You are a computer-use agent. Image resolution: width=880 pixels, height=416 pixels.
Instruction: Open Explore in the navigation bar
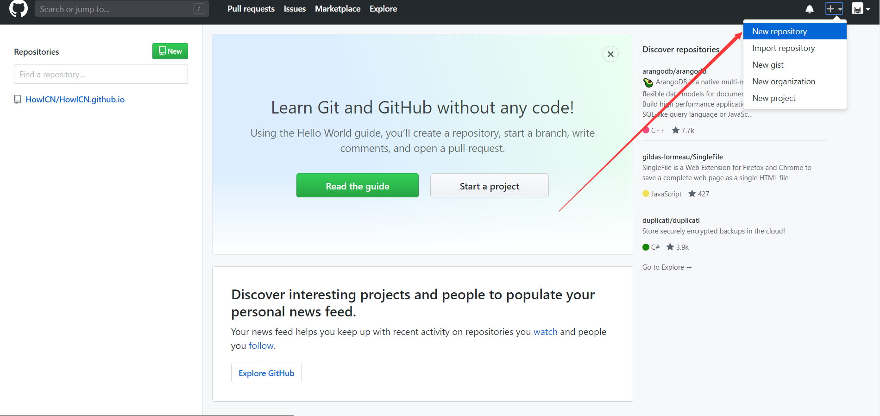pos(383,9)
